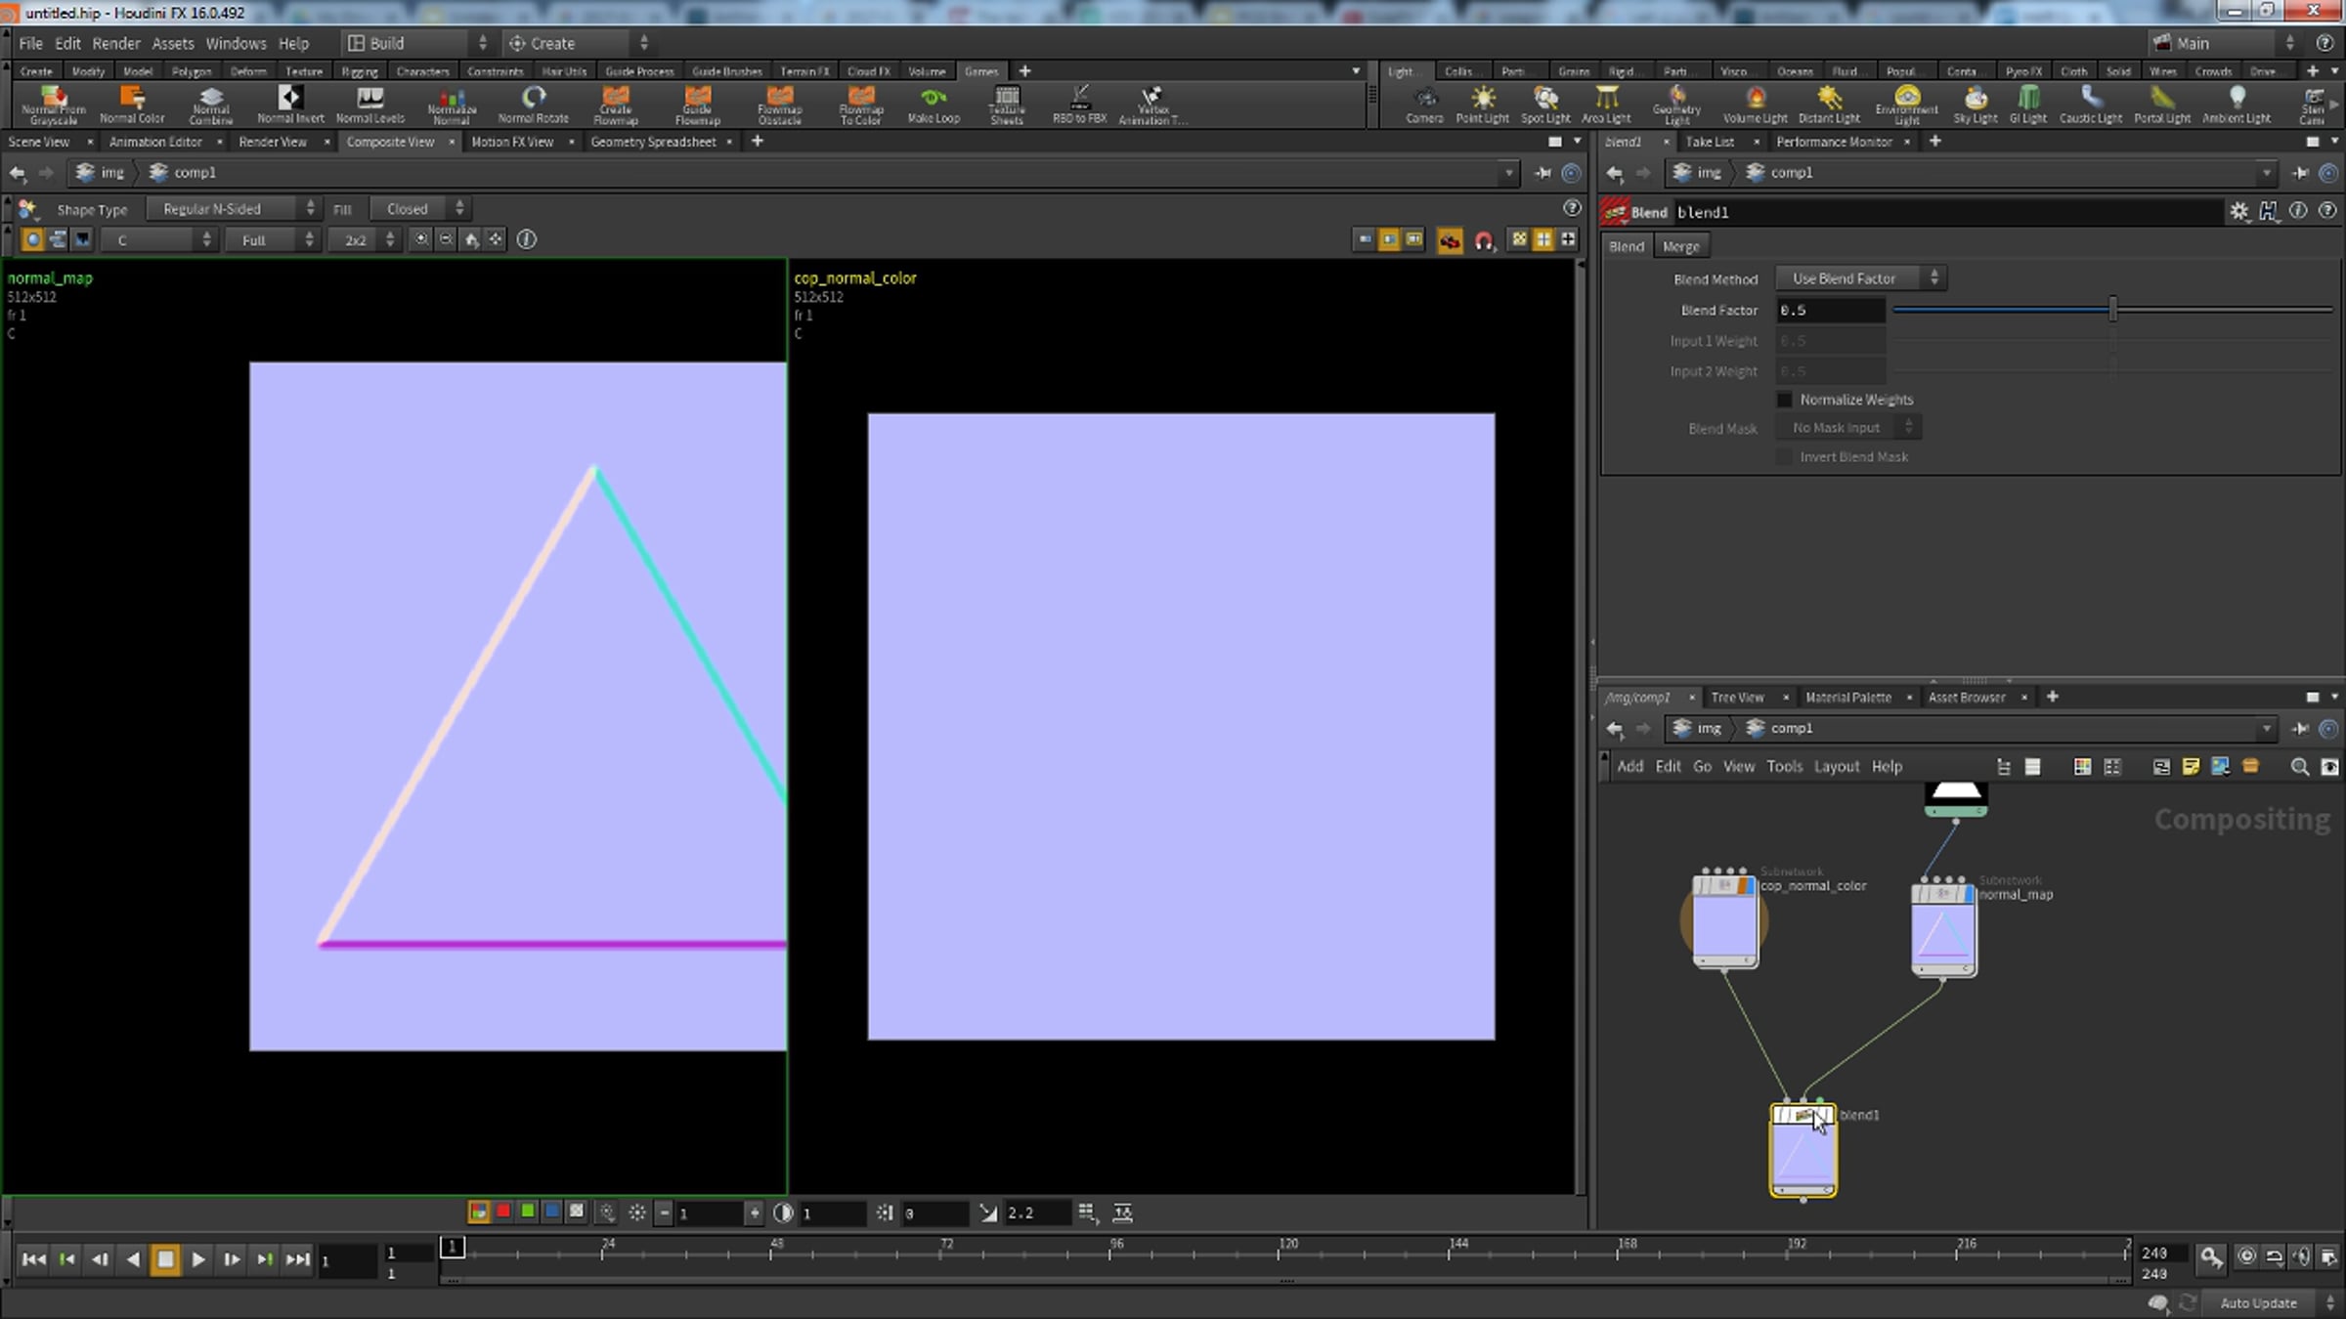
Task: Enable the Normalize Weights checkbox
Action: [1785, 400]
